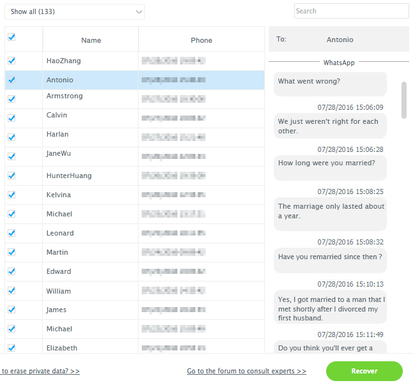413x383 pixels.
Task: Click the green Recover button
Action: point(364,371)
